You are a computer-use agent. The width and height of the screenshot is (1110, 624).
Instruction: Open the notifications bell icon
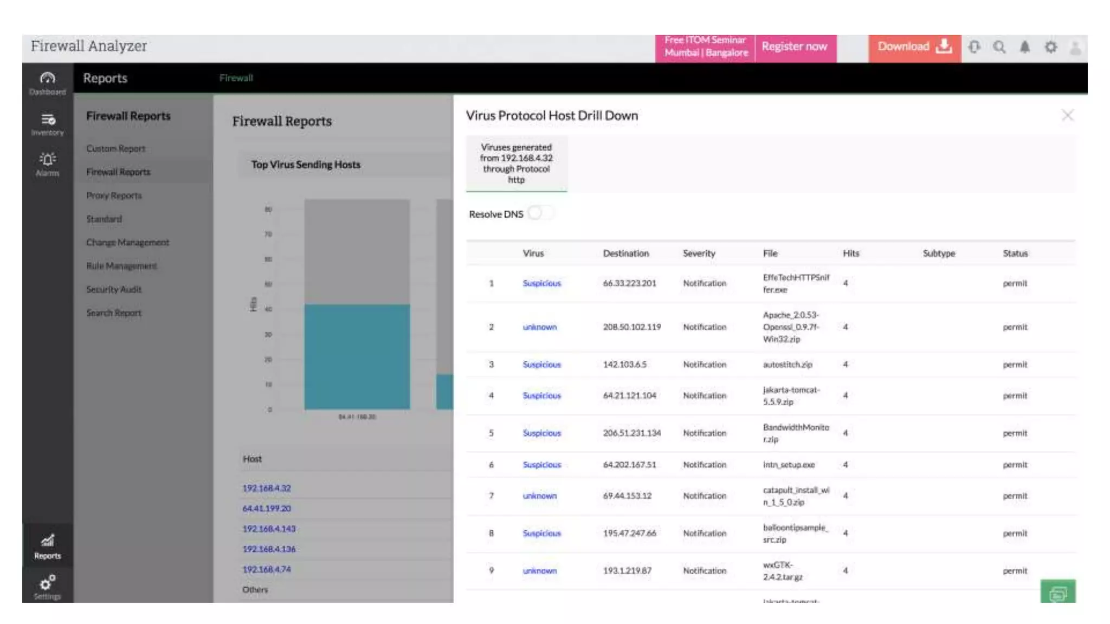(x=1024, y=47)
